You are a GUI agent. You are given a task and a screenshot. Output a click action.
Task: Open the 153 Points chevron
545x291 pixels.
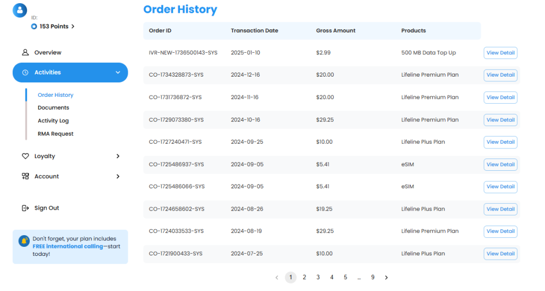tap(72, 27)
